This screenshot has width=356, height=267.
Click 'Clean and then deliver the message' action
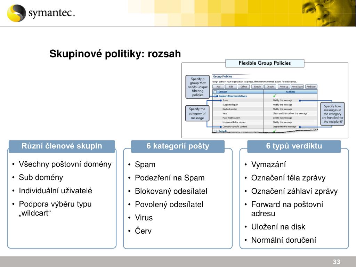(290, 114)
